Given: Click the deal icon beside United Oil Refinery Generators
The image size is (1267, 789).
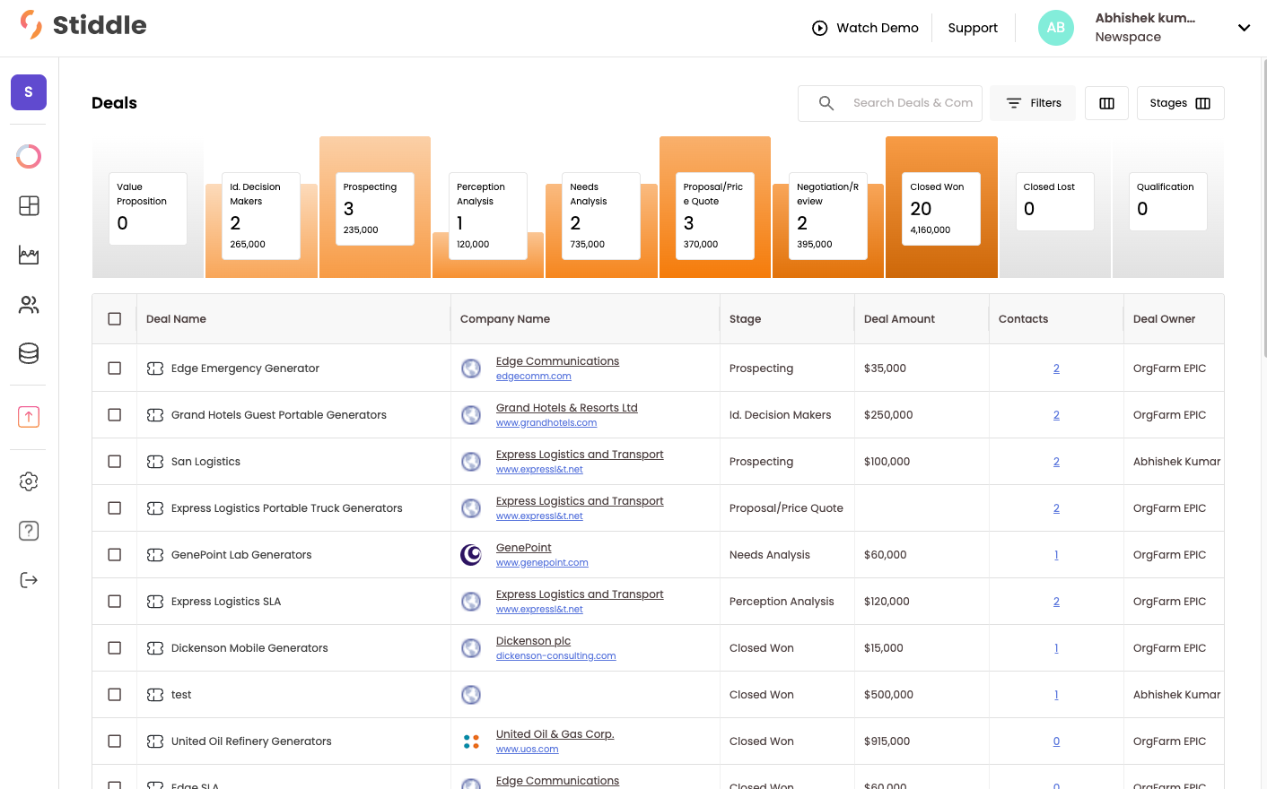Looking at the screenshot, I should (155, 741).
